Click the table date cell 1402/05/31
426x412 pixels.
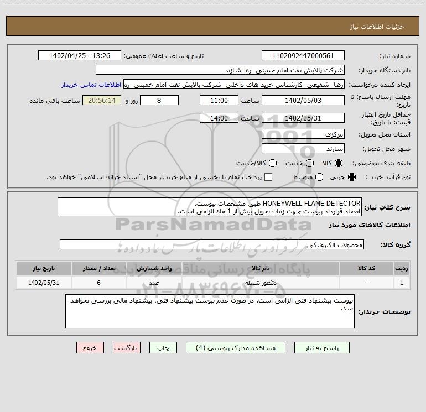(x=44, y=283)
